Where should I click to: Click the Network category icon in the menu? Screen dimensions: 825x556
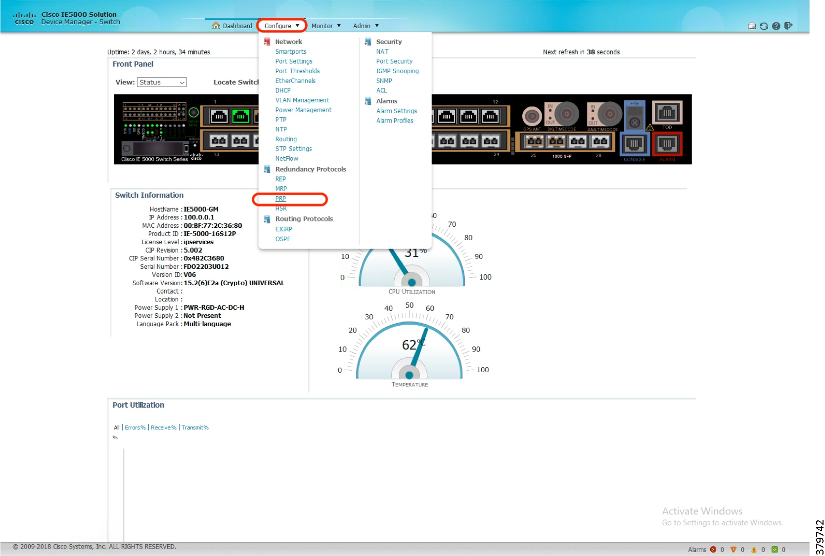267,42
